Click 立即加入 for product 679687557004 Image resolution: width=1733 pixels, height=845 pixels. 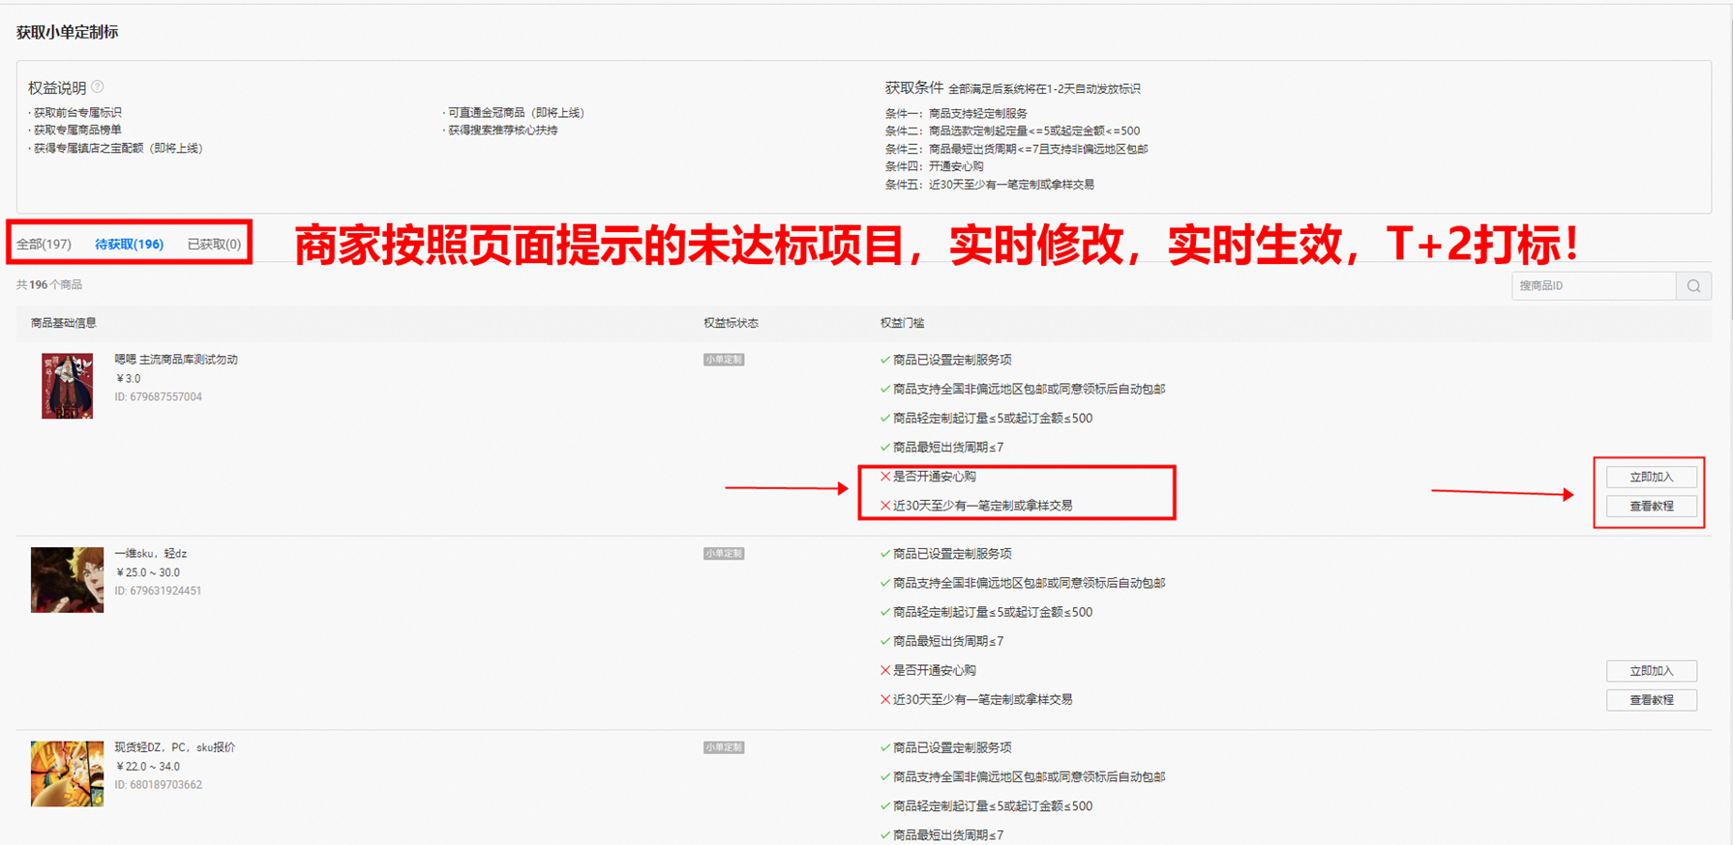(x=1651, y=477)
